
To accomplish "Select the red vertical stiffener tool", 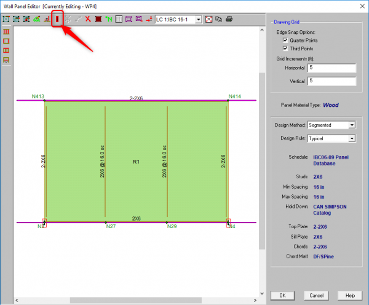I will pos(57,19).
